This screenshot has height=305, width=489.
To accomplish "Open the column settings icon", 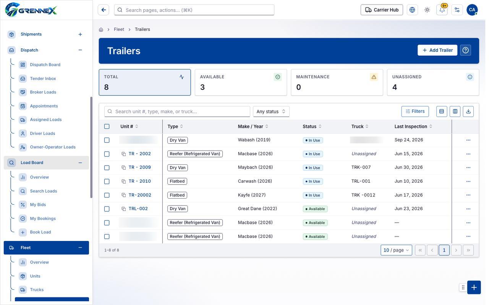I will [x=455, y=111].
